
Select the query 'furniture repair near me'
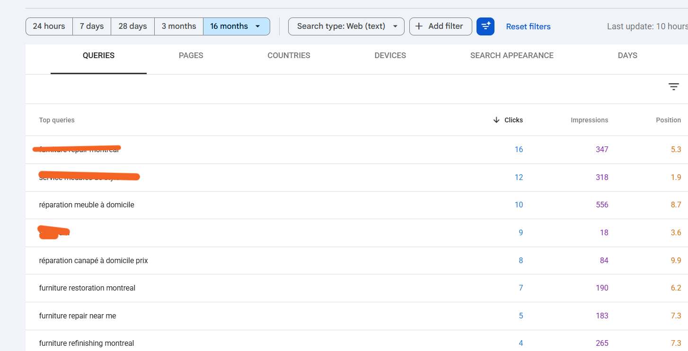[78, 316]
